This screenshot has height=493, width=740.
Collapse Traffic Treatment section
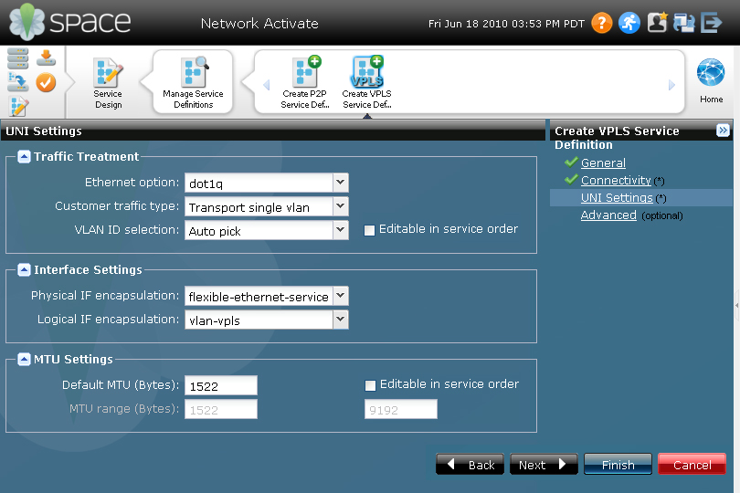pyautogui.click(x=24, y=156)
